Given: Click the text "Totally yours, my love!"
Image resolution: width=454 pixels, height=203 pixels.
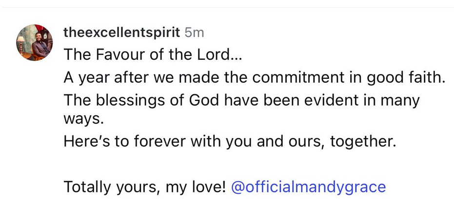Looking at the screenshot, I should tap(145, 186).
